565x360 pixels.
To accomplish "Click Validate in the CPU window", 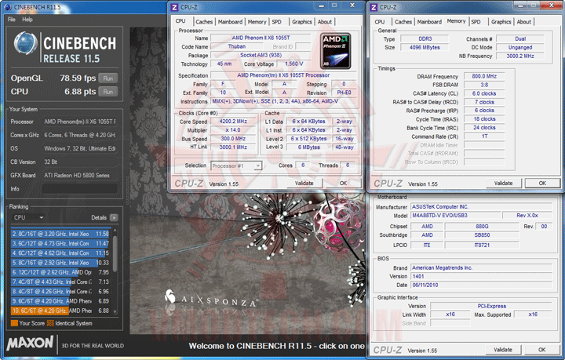I will pyautogui.click(x=304, y=184).
